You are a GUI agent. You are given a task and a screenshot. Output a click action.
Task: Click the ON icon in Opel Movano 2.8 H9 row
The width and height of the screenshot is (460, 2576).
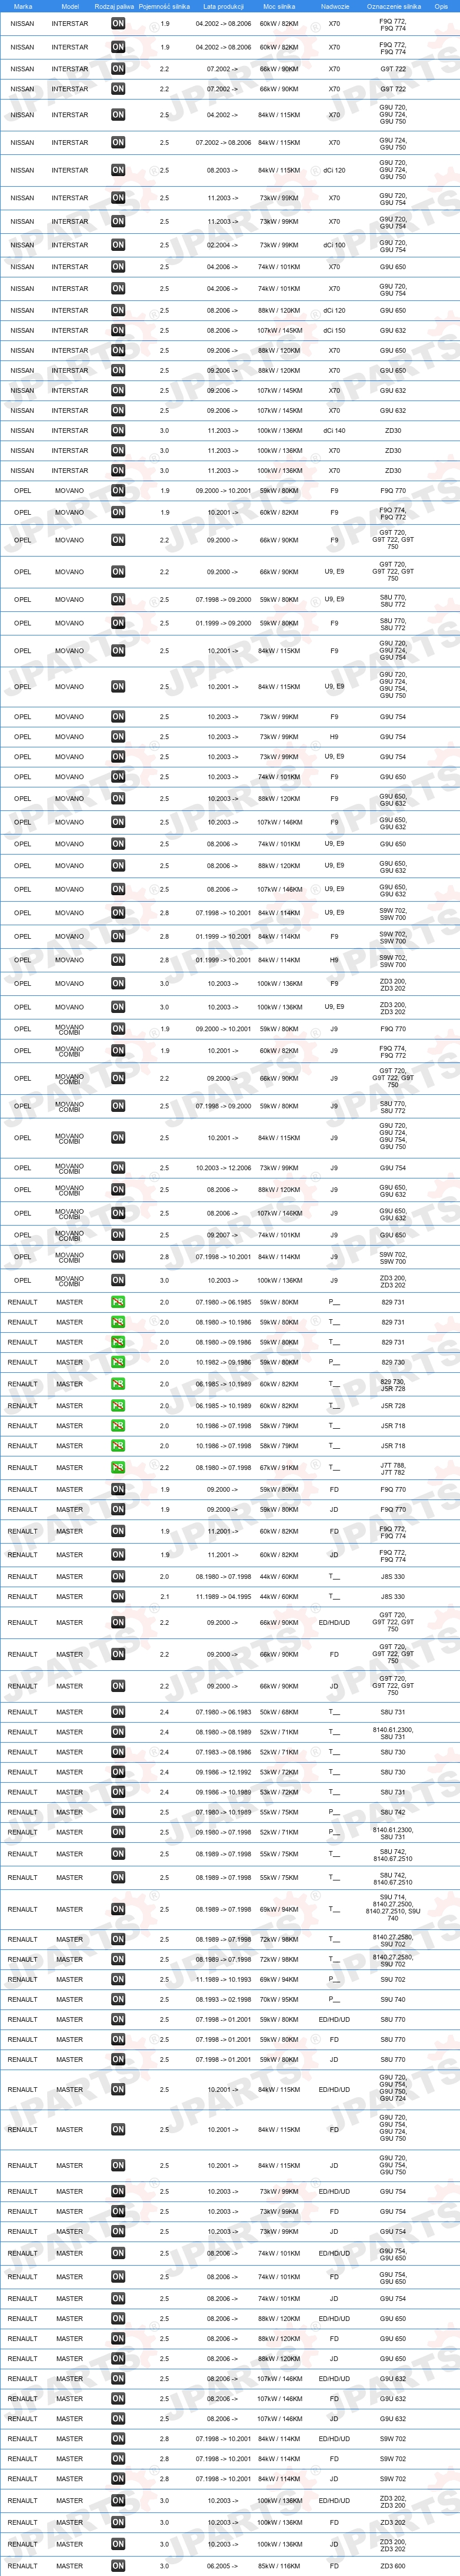(x=118, y=960)
